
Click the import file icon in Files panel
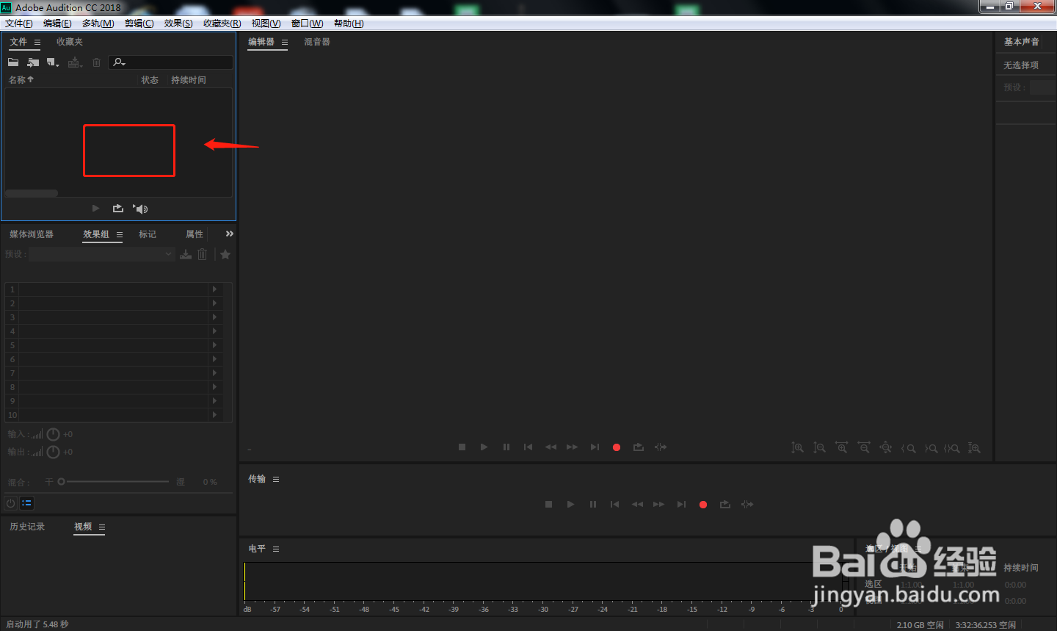[33, 62]
